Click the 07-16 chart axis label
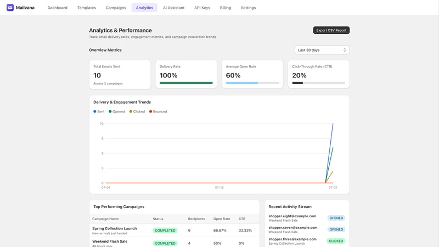 [219, 187]
